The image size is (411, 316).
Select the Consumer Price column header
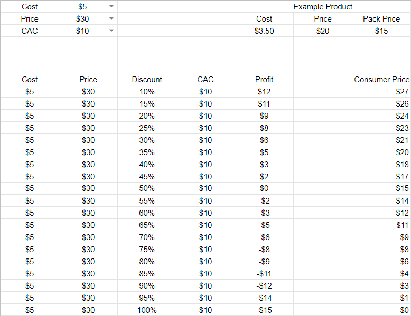(x=381, y=80)
